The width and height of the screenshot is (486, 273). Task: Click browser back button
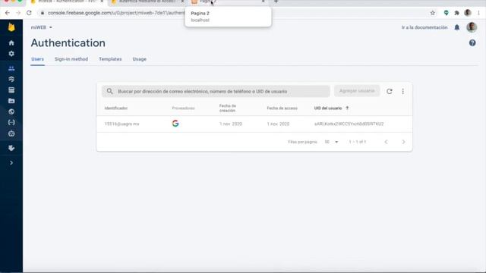tap(8, 13)
